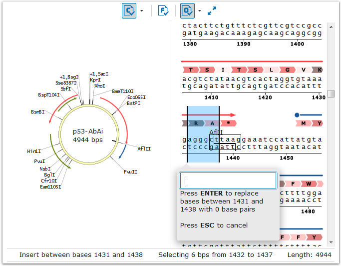Image resolution: width=341 pixels, height=266 pixels.
Task: Click 'Insert between bases 1431 and 1438' status text
Action: click(81, 254)
